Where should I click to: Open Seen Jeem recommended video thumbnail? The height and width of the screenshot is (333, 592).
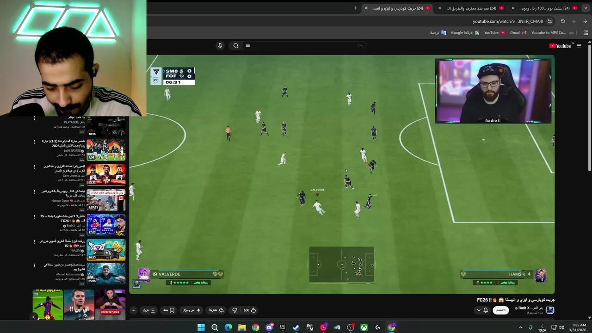[106, 175]
